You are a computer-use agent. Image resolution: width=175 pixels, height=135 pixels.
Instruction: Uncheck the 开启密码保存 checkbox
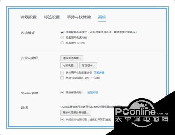coord(62,93)
